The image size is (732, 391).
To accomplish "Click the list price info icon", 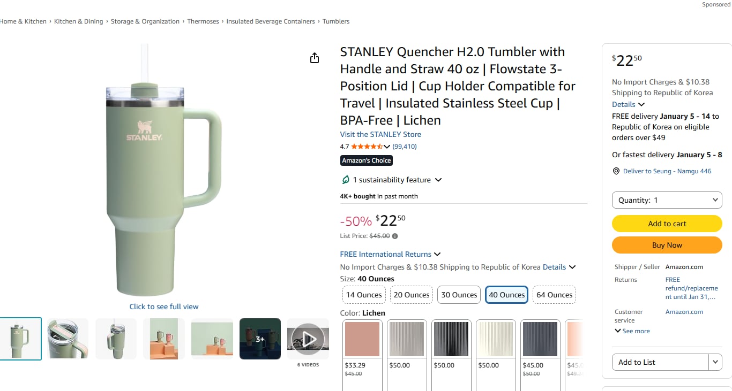I will 395,236.
